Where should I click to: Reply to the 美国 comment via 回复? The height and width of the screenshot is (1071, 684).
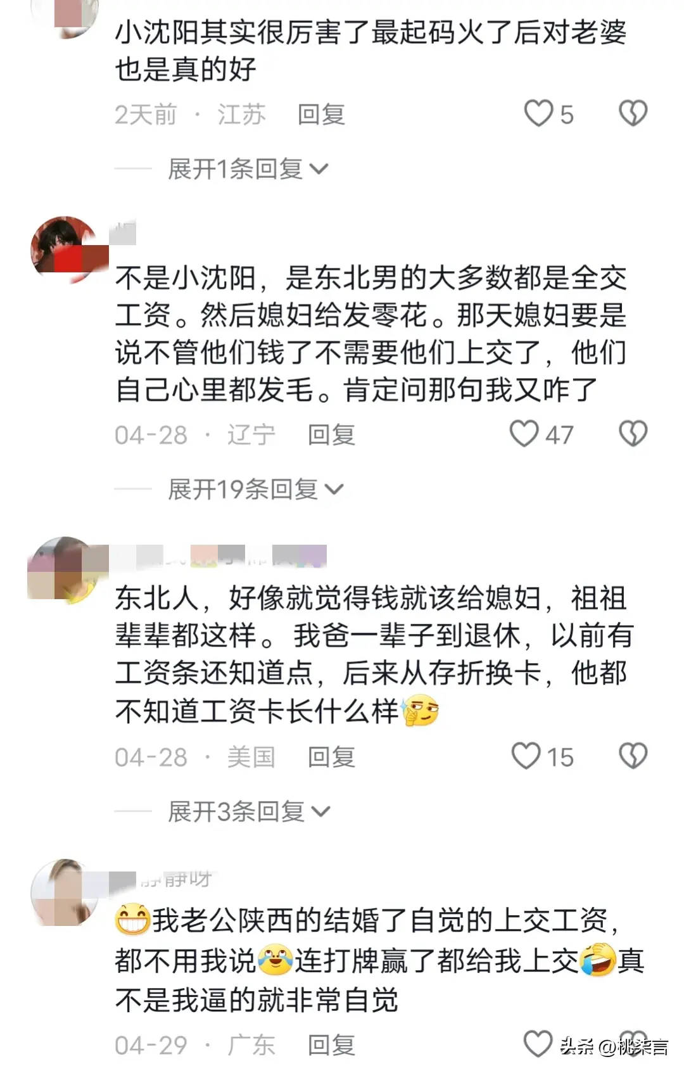(x=331, y=757)
